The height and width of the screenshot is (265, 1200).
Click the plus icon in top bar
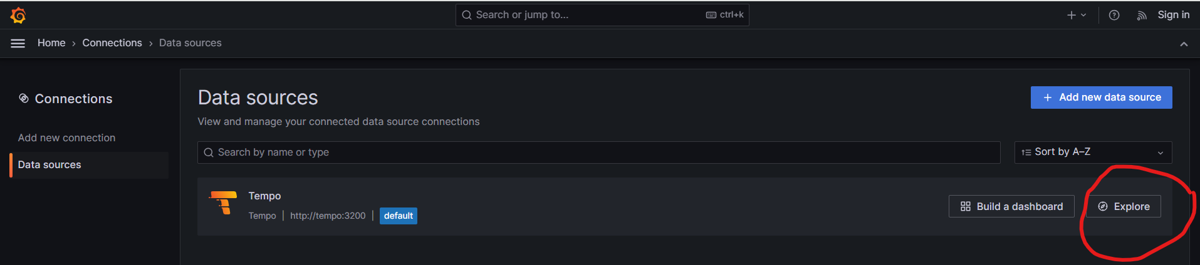[x=1072, y=15]
